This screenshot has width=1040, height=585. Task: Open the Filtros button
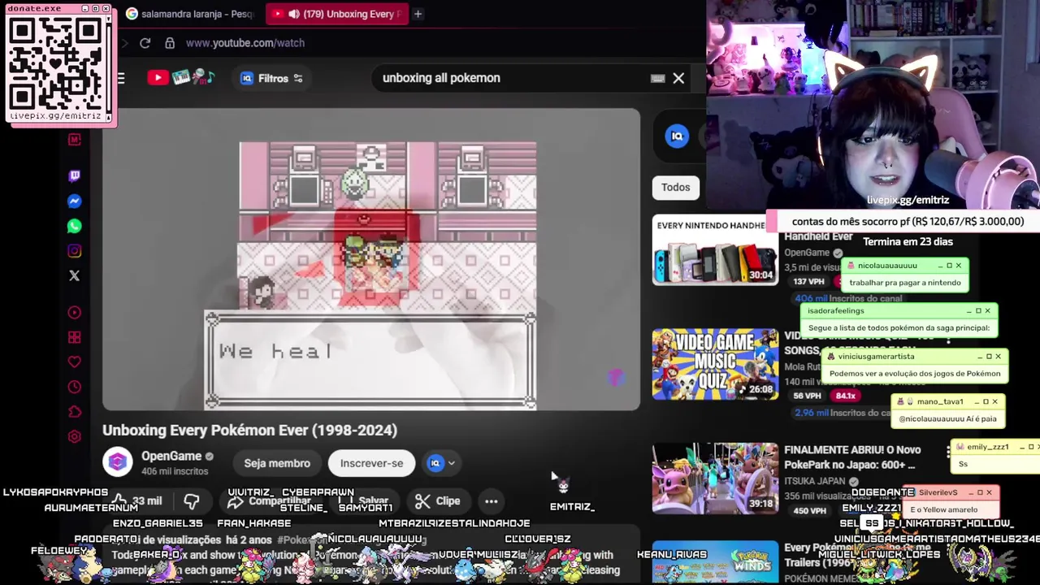271,78
